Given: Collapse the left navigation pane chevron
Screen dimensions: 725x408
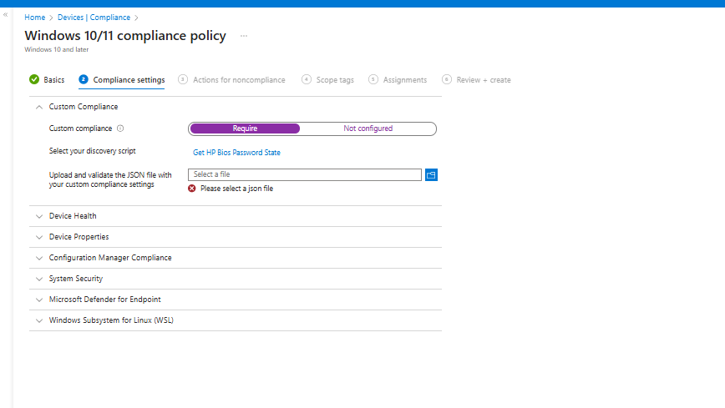Looking at the screenshot, I should point(6,15).
